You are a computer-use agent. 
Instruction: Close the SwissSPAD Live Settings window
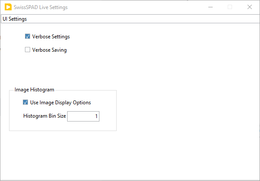[x=250, y=7]
